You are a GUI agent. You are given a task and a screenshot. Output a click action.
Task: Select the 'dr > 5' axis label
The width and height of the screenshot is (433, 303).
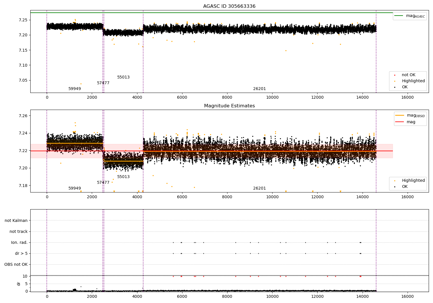(21, 253)
